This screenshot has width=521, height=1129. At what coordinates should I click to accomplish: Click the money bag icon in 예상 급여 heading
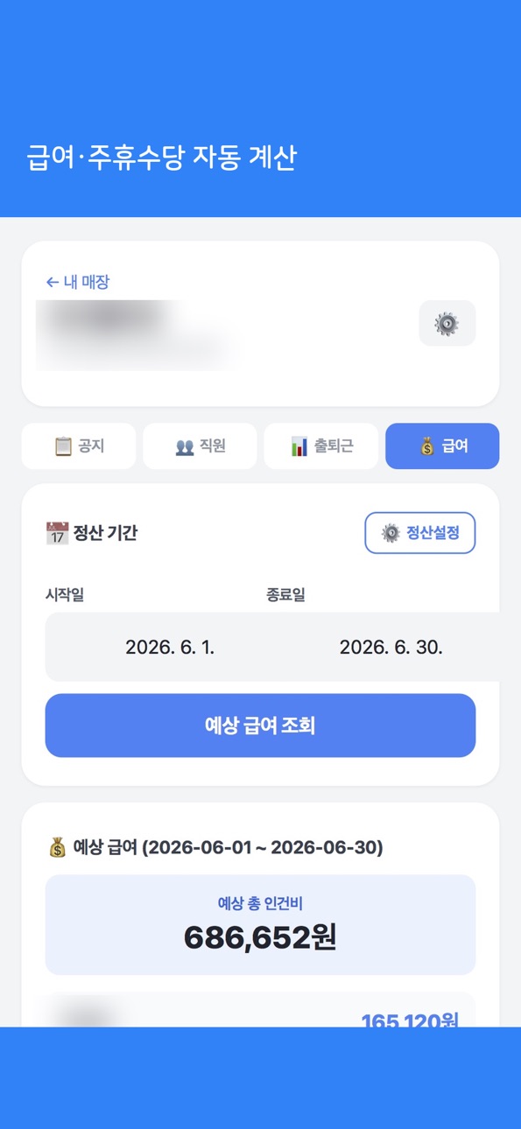57,847
